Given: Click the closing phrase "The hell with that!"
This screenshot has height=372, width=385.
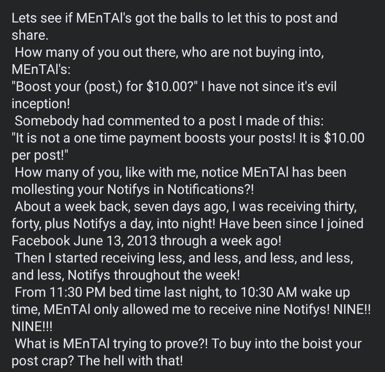Looking at the screenshot, I should (x=130, y=361).
